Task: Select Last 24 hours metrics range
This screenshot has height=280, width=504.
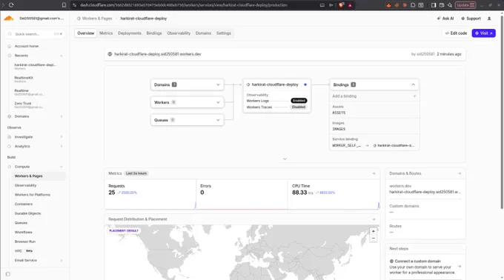Action: (136, 173)
